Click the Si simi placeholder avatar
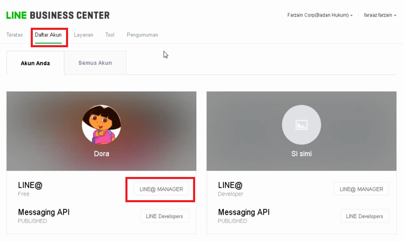The width and height of the screenshot is (404, 242). [301, 124]
